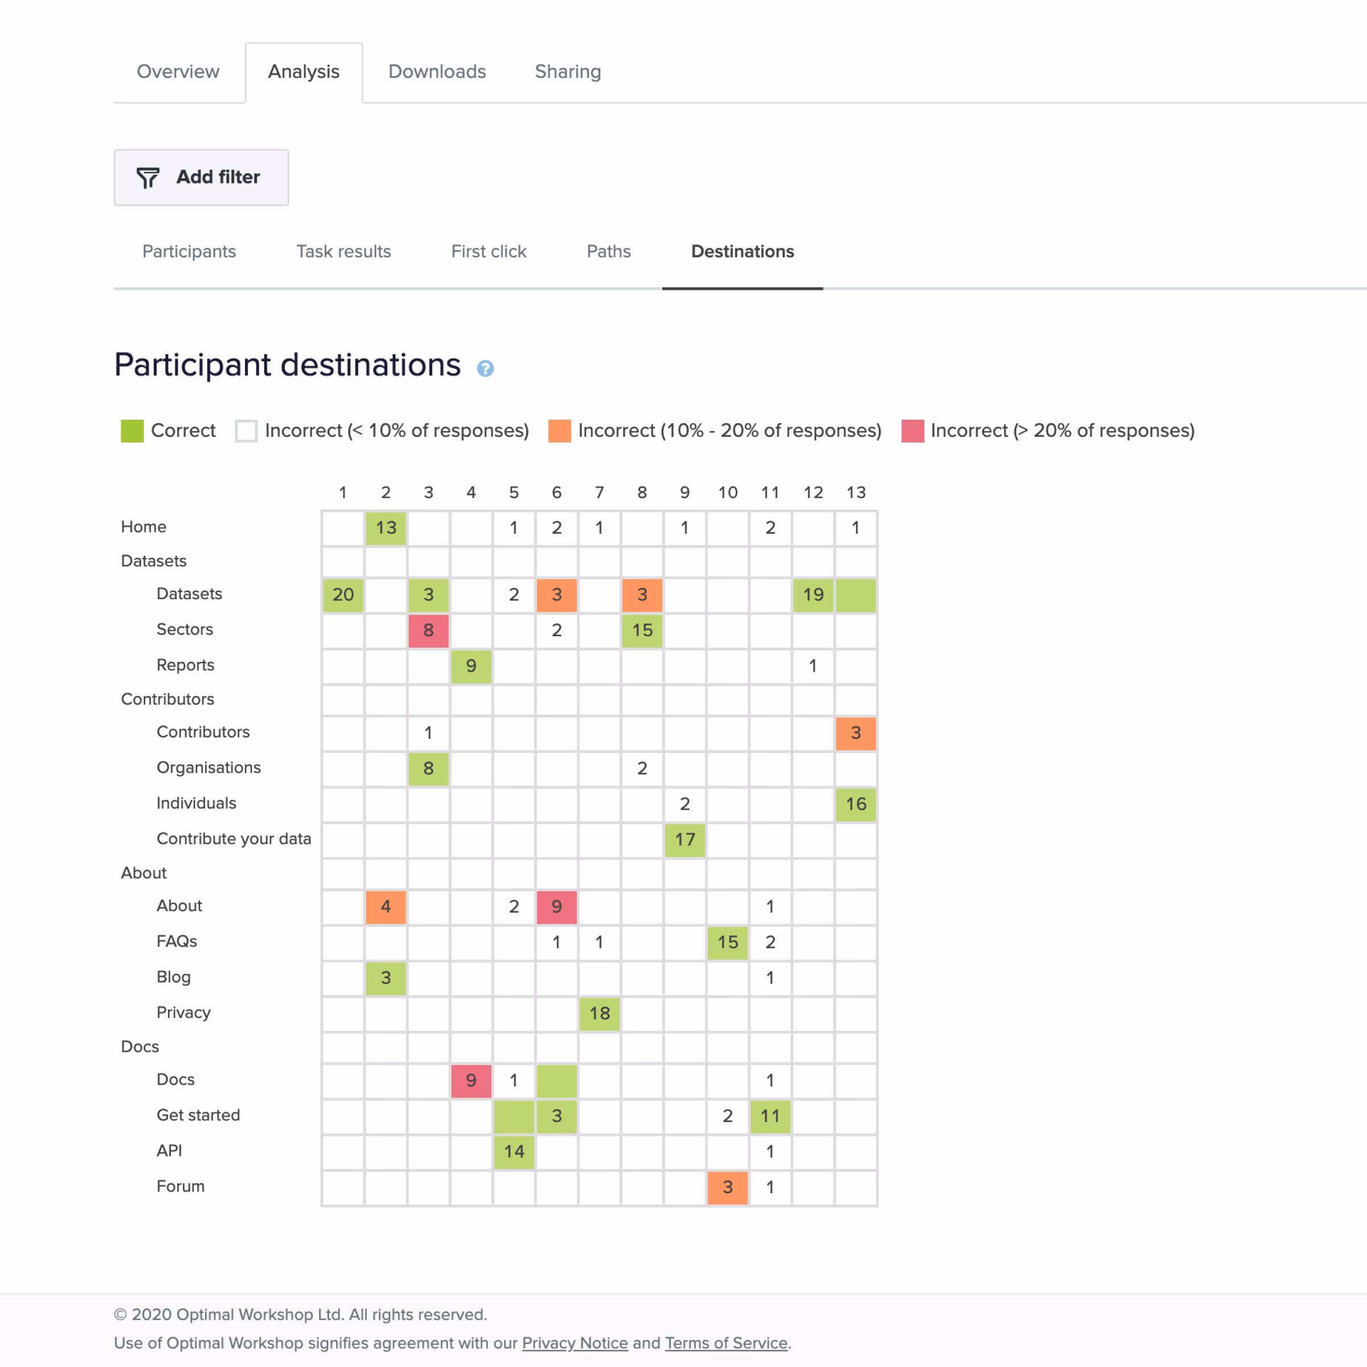Switch to the Sharing tab
The image size is (1367, 1367).
coord(567,71)
